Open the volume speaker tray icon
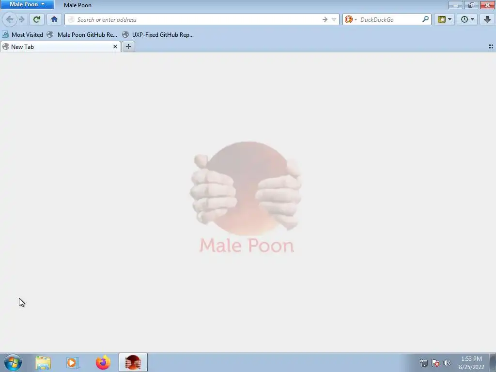 click(x=447, y=363)
